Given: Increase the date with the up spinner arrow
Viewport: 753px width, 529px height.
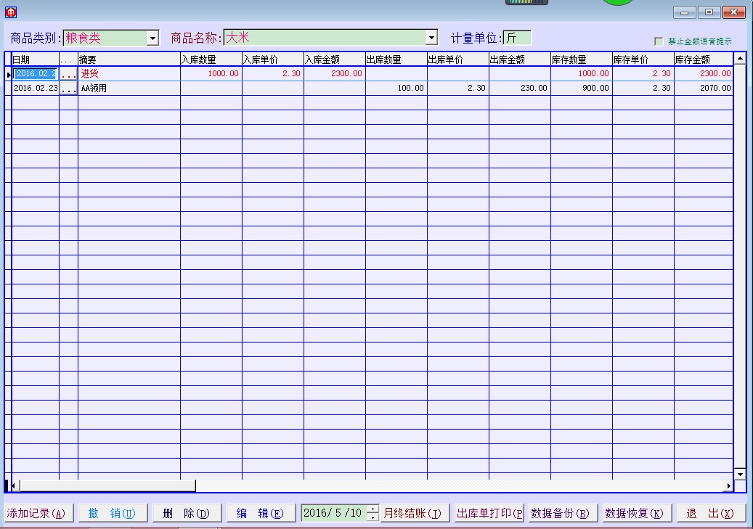Looking at the screenshot, I should coord(373,509).
